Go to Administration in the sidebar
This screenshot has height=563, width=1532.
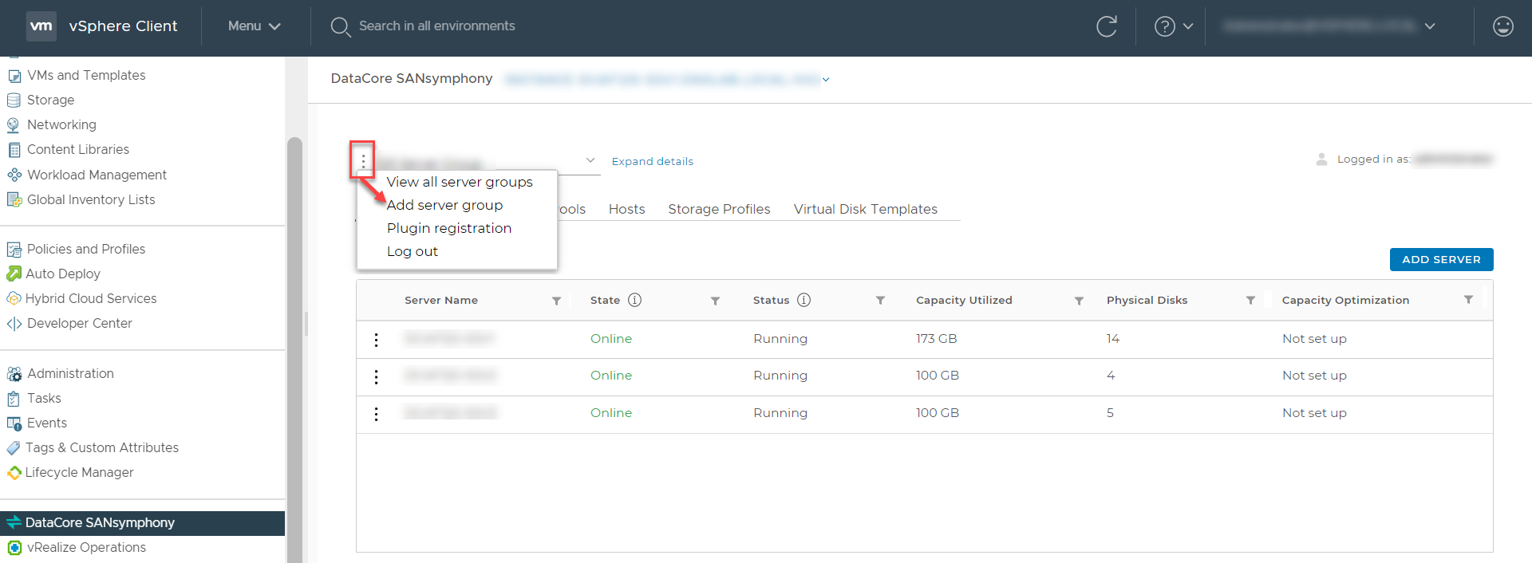point(71,374)
